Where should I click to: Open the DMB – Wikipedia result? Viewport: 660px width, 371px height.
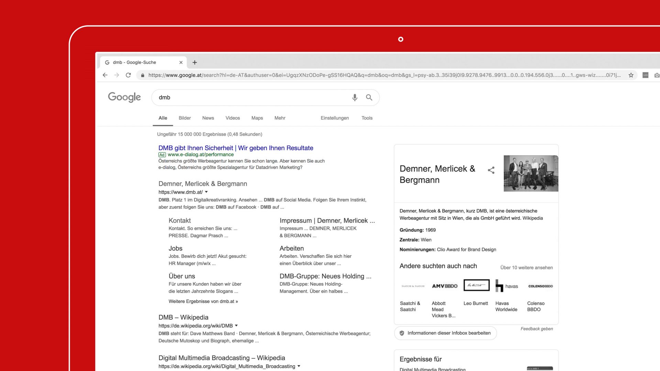pos(183,317)
